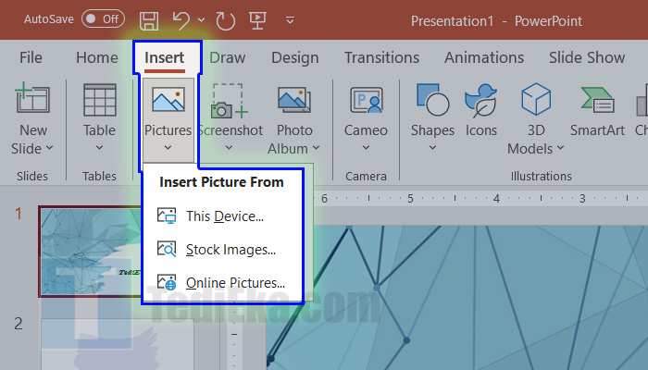The image size is (648, 370).
Task: Click the slide editing canvas
Action: point(456,297)
